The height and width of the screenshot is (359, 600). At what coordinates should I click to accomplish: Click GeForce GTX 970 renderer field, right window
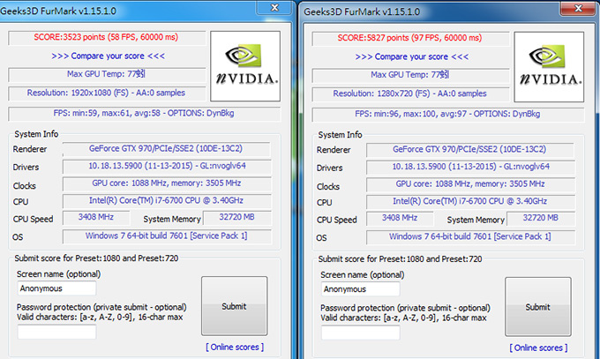[470, 150]
